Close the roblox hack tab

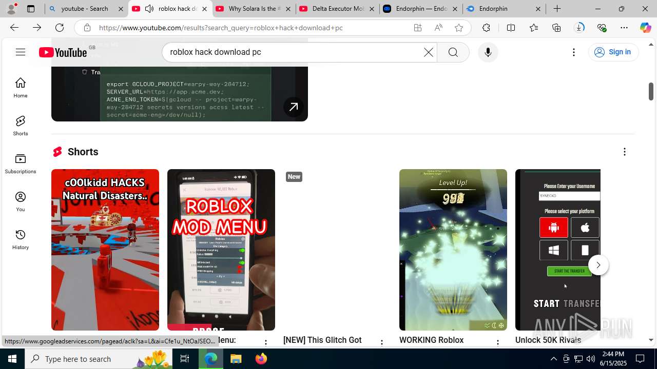204,9
